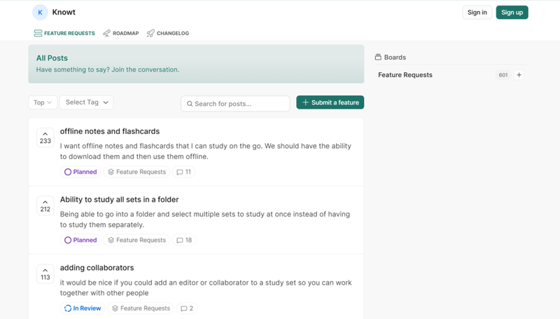This screenshot has width=560, height=319.
Task: Switch to the Roadmap tab
Action: (120, 33)
